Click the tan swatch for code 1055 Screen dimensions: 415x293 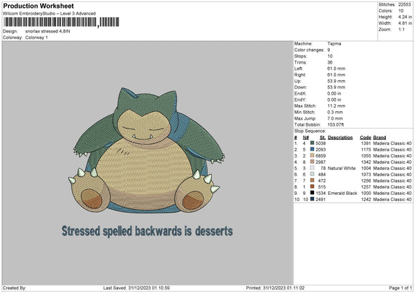point(312,155)
